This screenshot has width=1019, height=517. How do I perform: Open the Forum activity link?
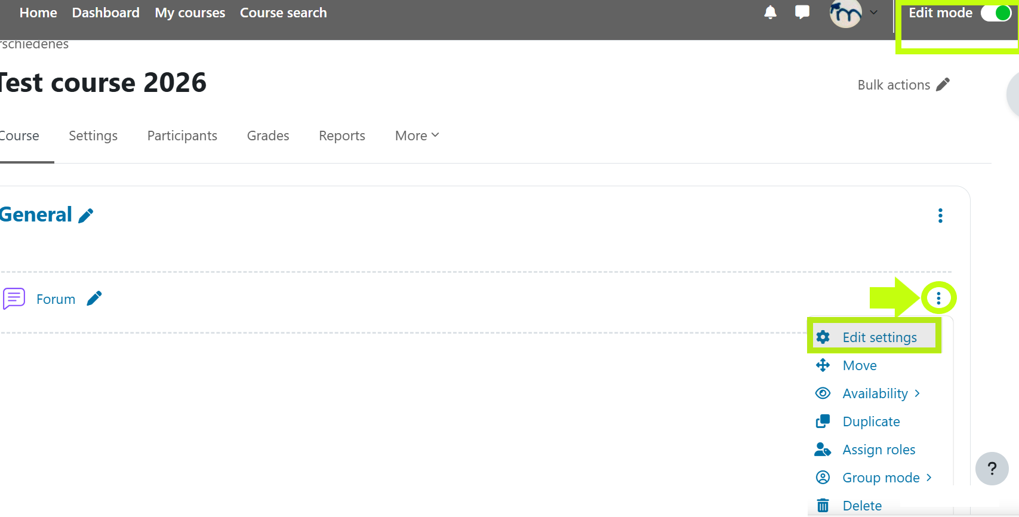pyautogui.click(x=56, y=299)
